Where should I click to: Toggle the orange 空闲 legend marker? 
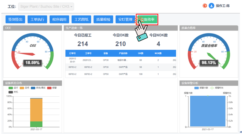[22, 88]
